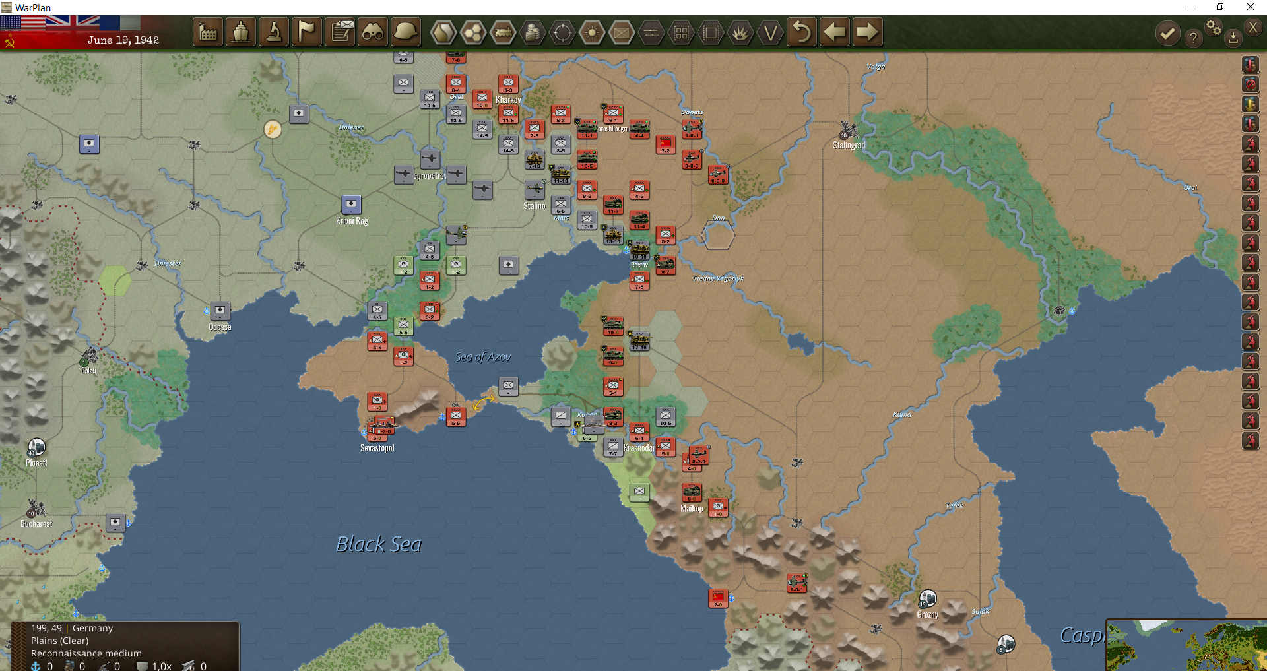1267x671 pixels.
Task: Click the Grozny oil resource icon
Action: [x=928, y=598]
